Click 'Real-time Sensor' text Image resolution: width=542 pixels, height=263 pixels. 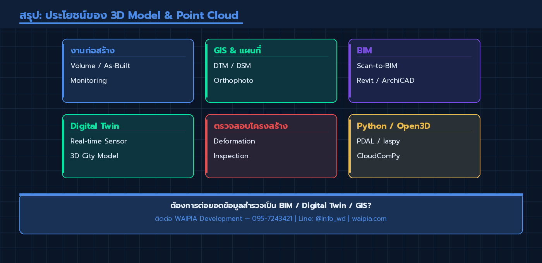click(x=99, y=141)
